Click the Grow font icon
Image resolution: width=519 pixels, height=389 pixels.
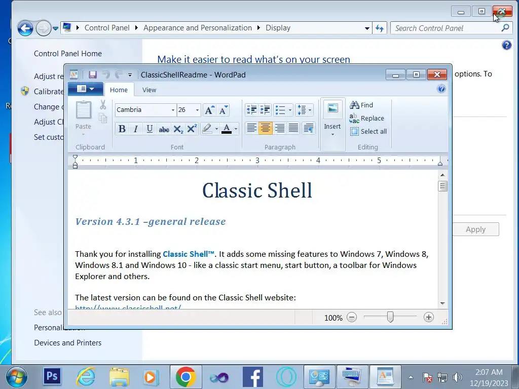(209, 110)
